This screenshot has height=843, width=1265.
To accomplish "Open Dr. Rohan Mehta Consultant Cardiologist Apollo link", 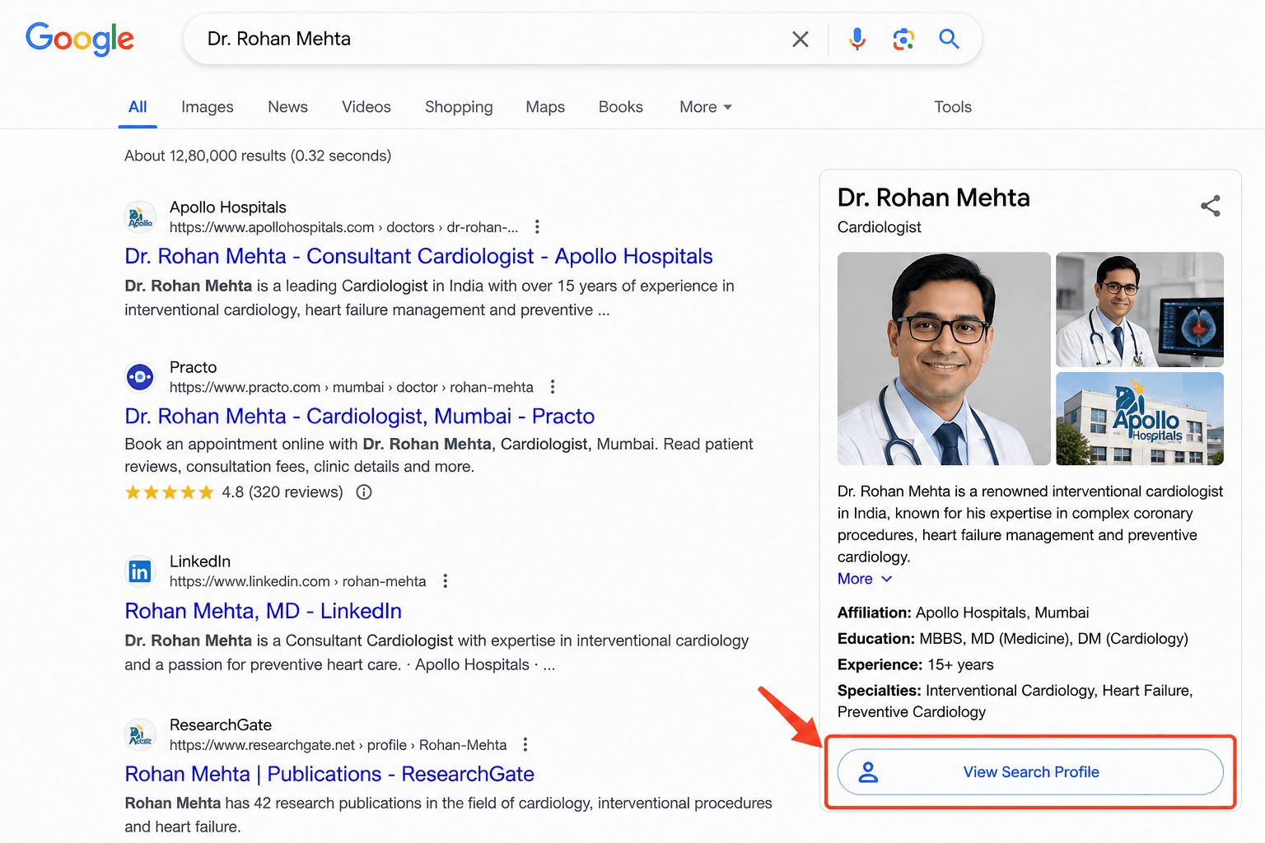I will [x=418, y=256].
